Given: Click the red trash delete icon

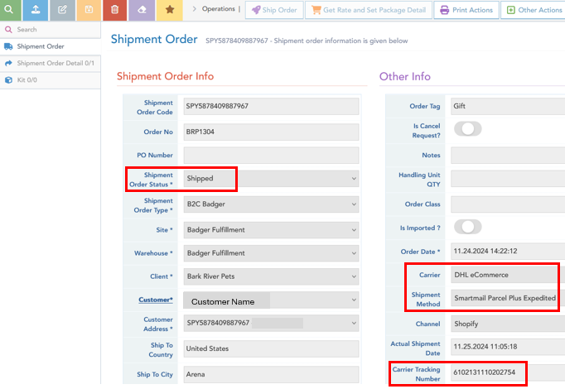Looking at the screenshot, I should click(115, 10).
